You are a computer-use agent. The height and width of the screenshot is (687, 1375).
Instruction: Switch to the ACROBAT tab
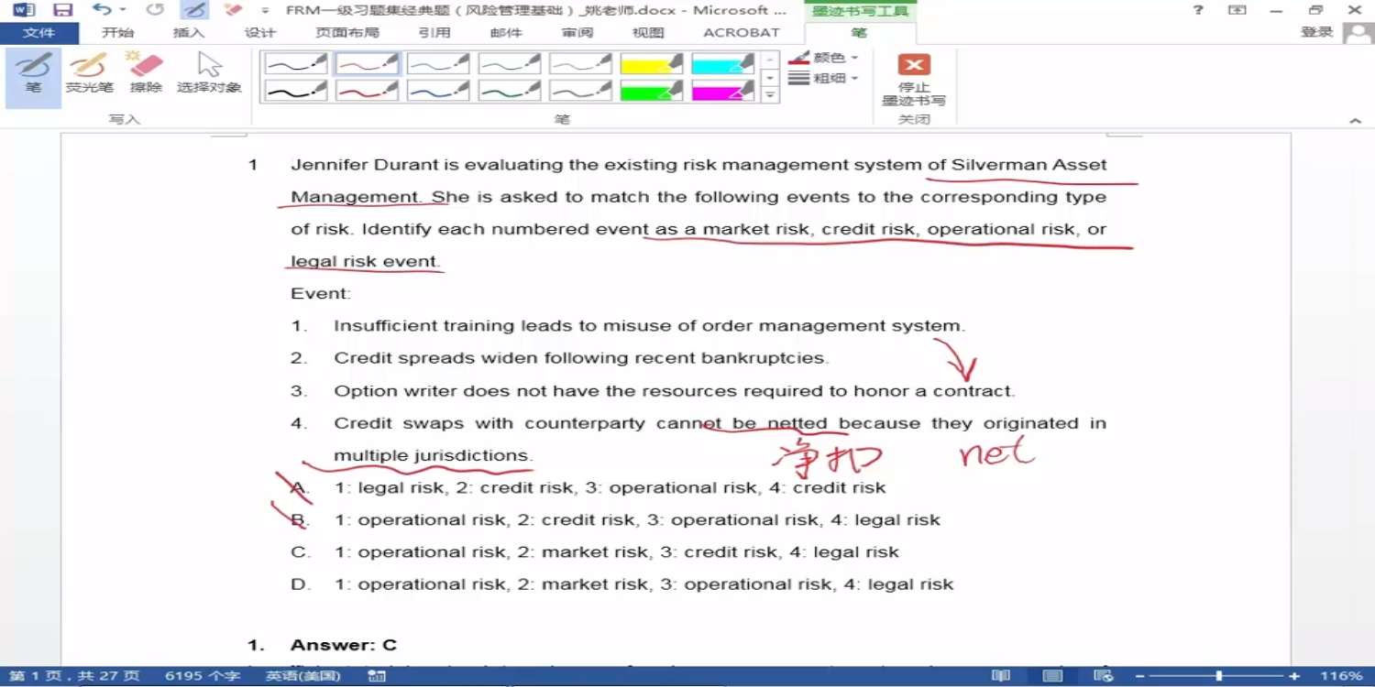coord(741,33)
